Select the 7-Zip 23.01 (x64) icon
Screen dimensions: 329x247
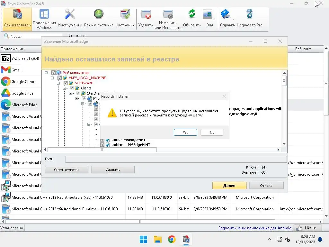[x=6, y=59]
